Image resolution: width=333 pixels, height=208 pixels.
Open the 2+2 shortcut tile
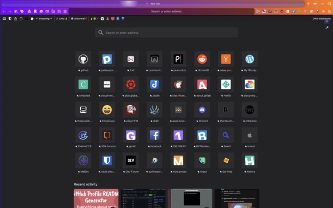[x=131, y=59]
